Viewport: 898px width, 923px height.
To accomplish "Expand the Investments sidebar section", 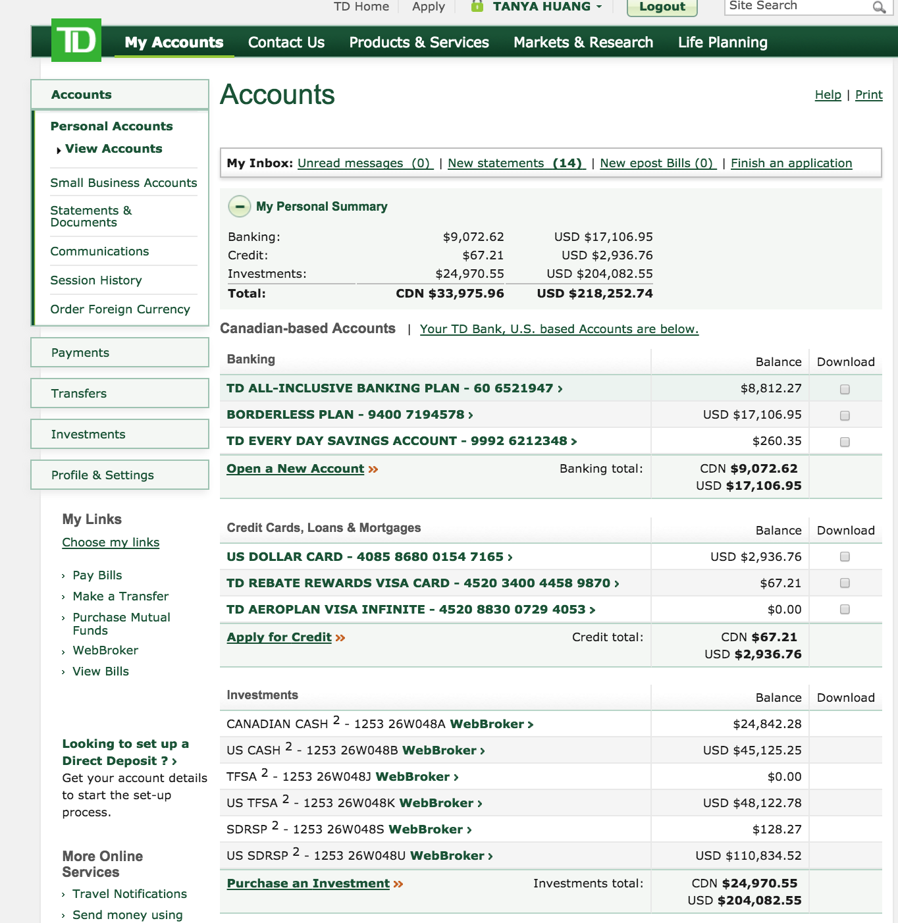I will [x=120, y=434].
